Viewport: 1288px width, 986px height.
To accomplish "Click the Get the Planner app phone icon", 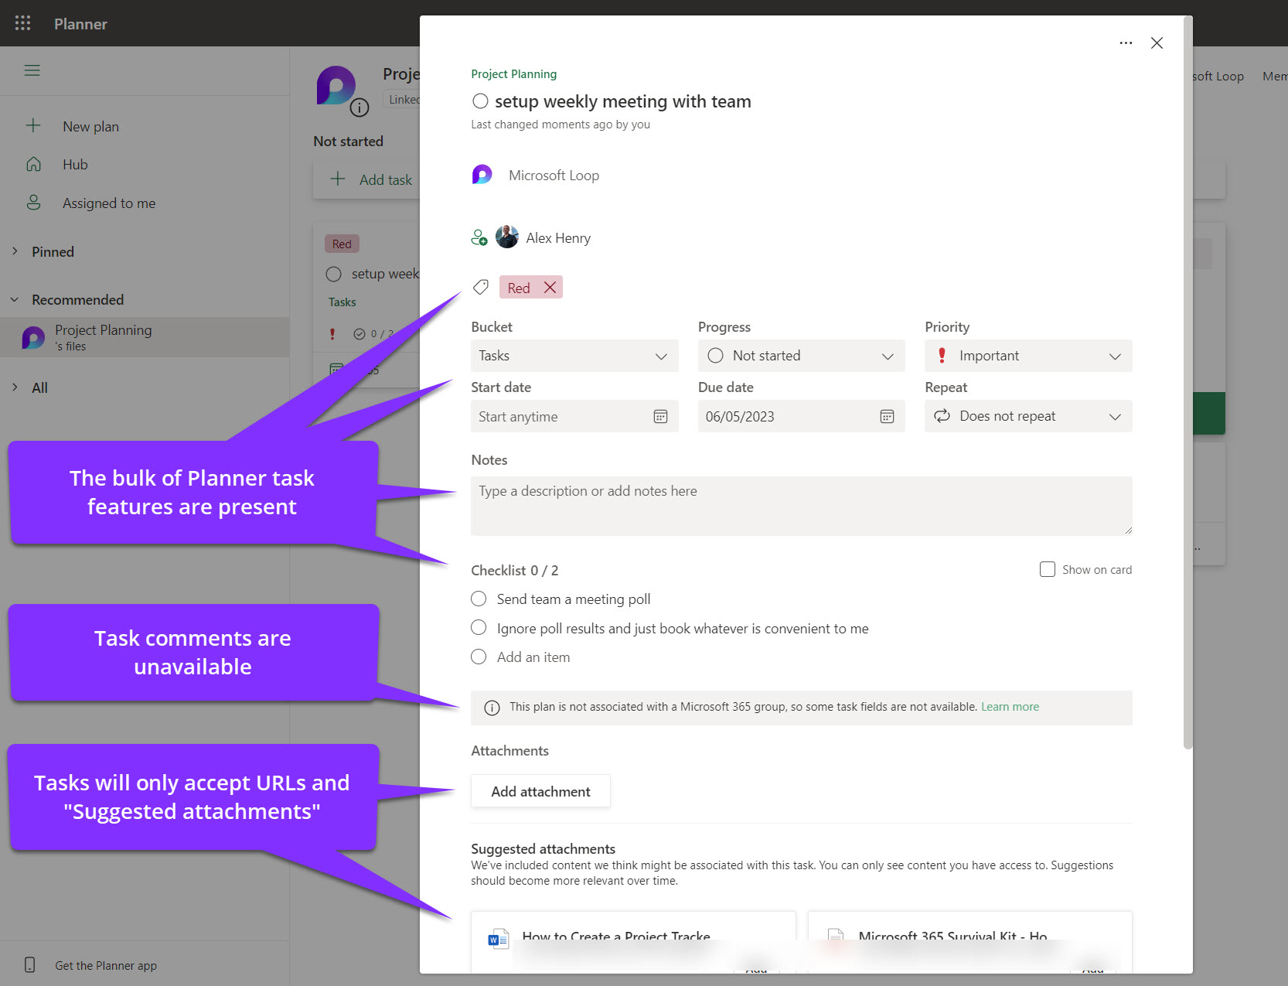I will pos(30,964).
